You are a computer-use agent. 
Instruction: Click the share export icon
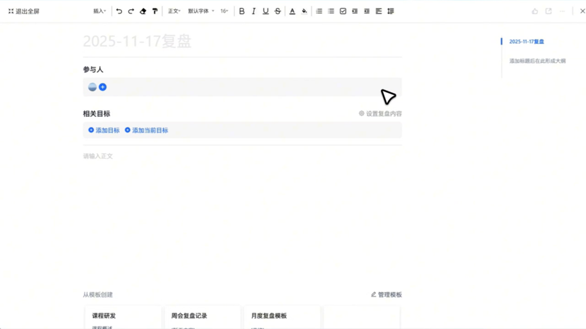point(548,11)
